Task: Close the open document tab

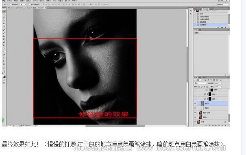Action: click(46, 8)
